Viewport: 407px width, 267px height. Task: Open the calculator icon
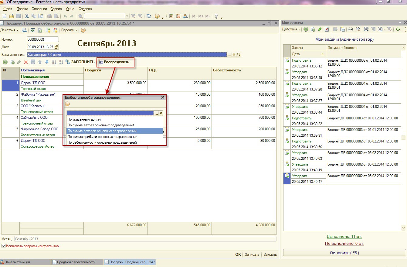pos(171,16)
